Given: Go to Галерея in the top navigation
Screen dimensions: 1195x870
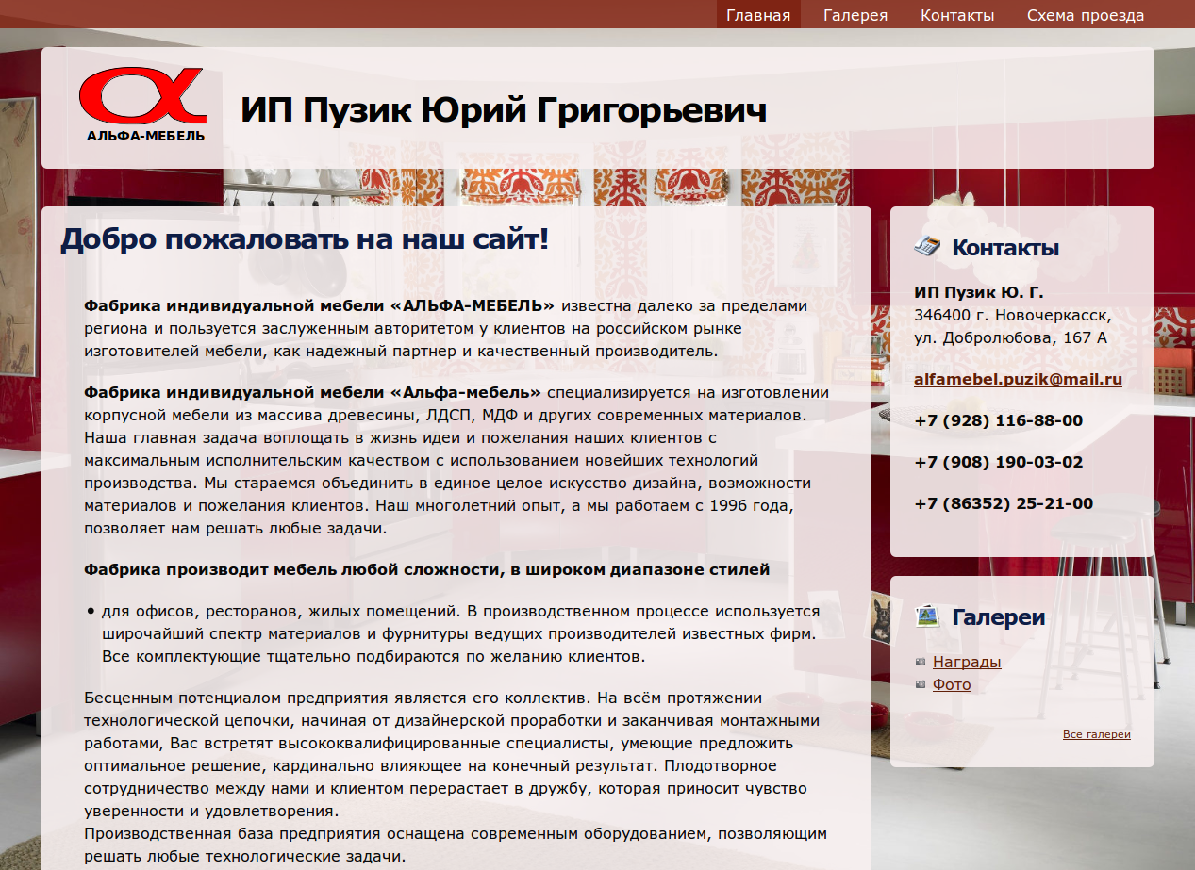Looking at the screenshot, I should [x=855, y=15].
